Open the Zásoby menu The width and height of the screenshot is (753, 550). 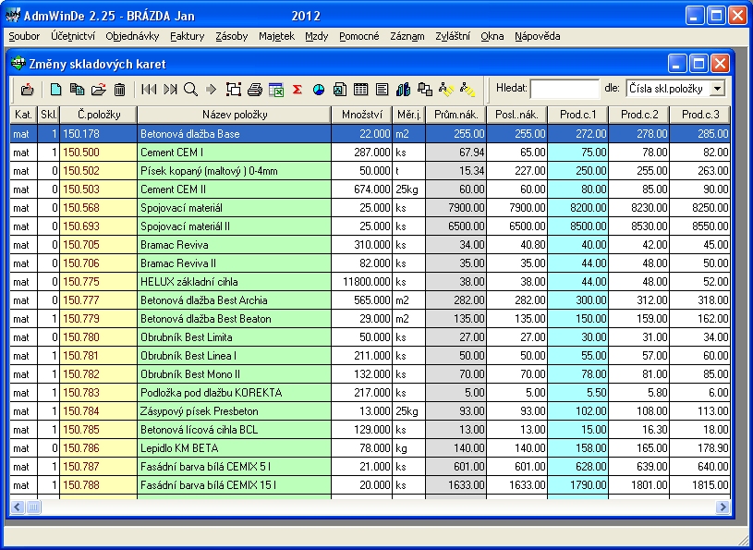[x=232, y=36]
